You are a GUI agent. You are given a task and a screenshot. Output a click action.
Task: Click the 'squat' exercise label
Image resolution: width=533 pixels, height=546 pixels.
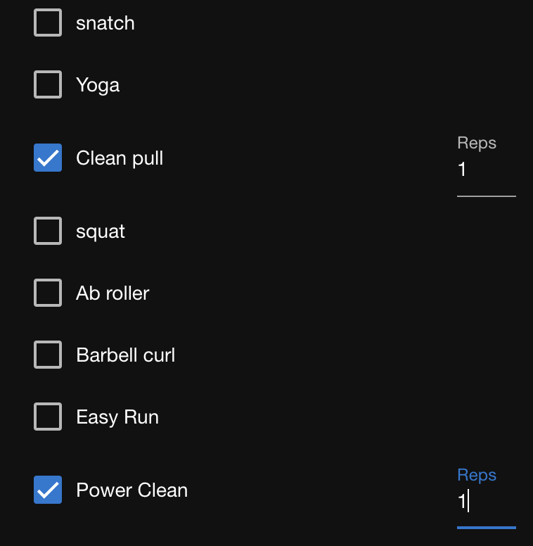pos(101,231)
